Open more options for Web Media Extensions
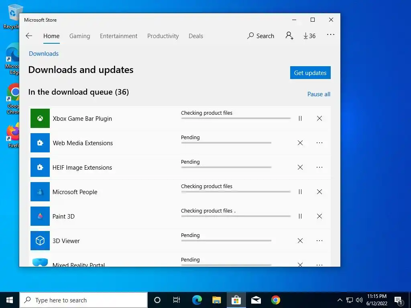The width and height of the screenshot is (411, 308). click(319, 143)
